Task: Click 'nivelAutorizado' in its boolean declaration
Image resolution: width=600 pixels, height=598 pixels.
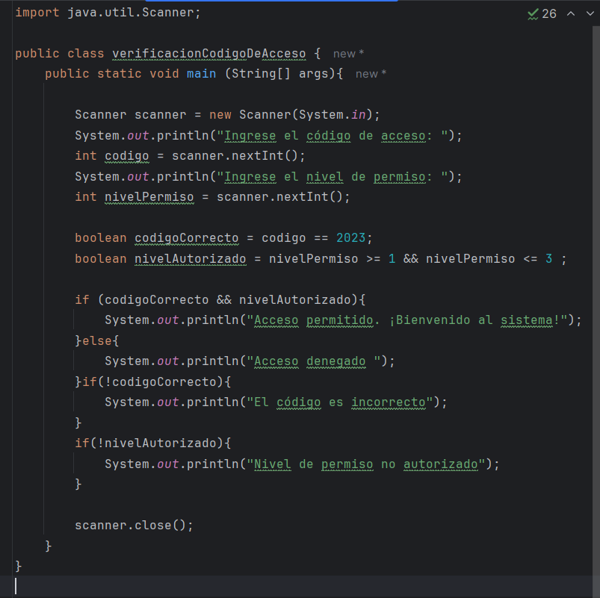Action: click(191, 259)
